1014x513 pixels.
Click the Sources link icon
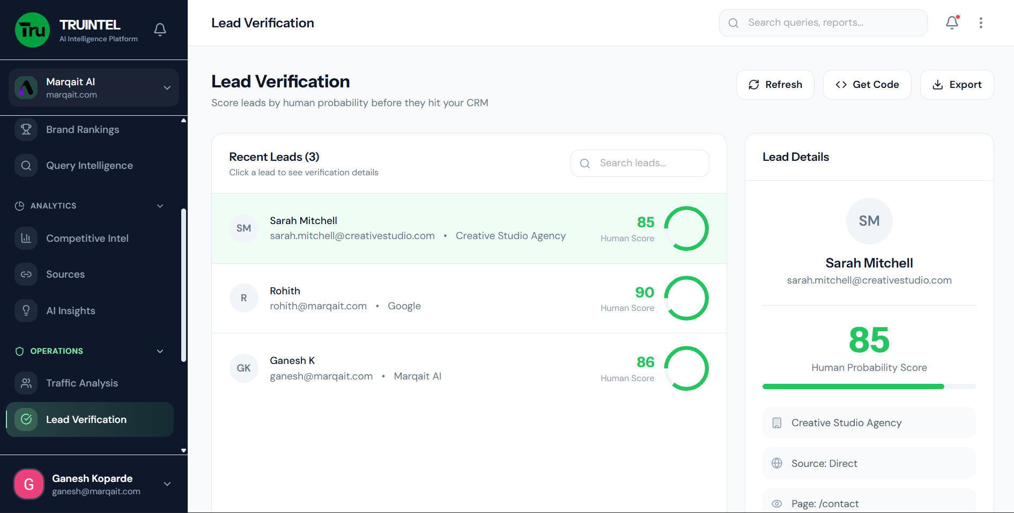coord(26,274)
